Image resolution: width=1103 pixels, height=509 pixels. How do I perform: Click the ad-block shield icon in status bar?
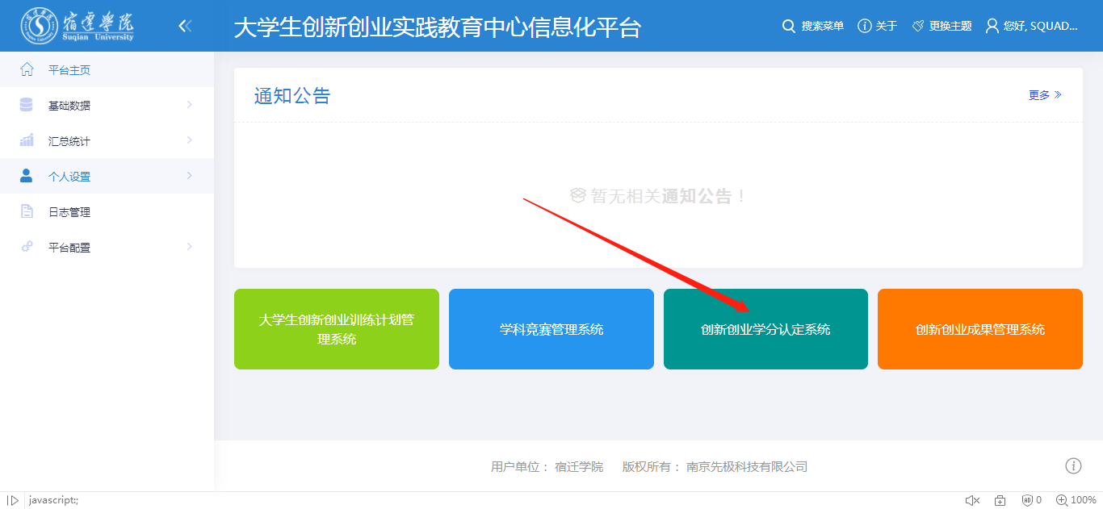tap(1028, 500)
